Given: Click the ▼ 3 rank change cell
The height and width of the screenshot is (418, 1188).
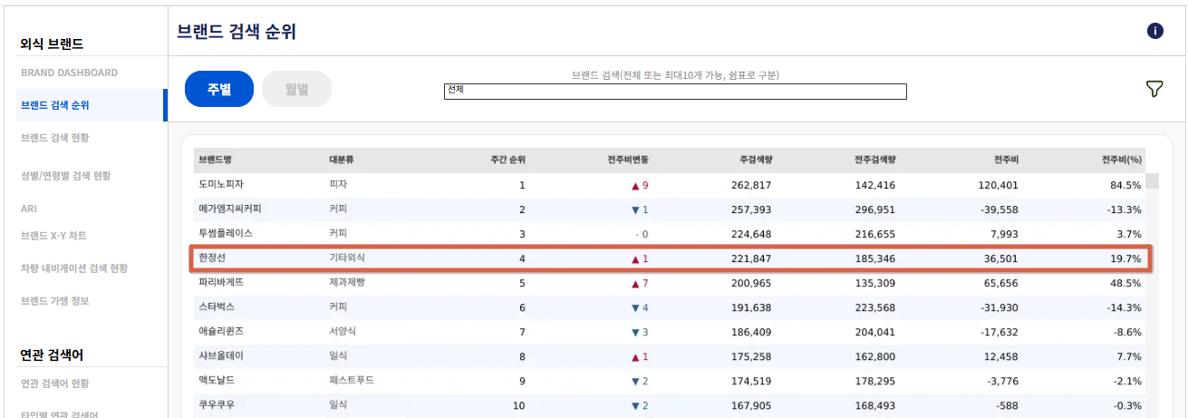Looking at the screenshot, I should click(x=640, y=332).
